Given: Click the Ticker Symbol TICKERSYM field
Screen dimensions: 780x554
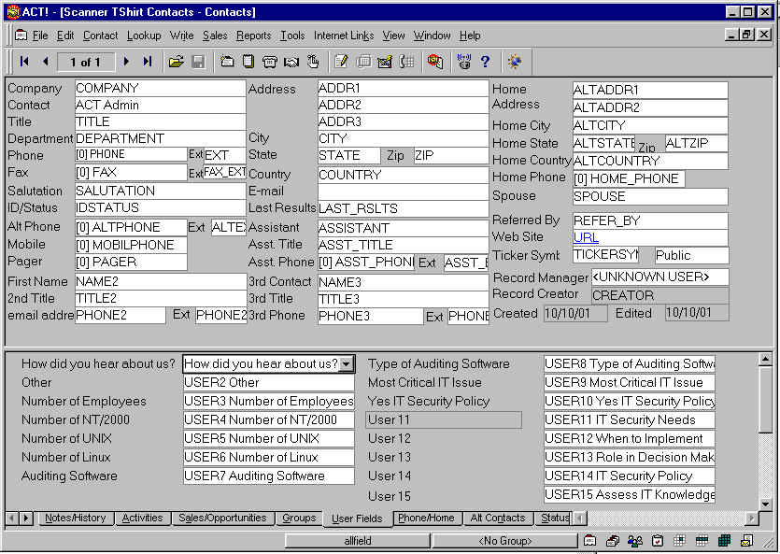Looking at the screenshot, I should tap(605, 255).
